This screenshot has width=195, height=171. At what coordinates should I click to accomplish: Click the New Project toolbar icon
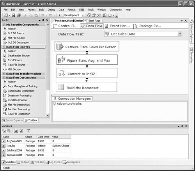(6, 15)
